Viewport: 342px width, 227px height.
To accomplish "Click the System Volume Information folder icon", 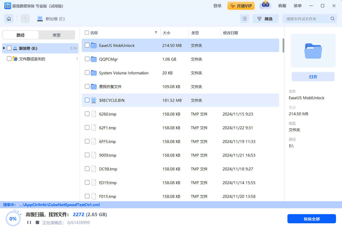I will click(94, 73).
